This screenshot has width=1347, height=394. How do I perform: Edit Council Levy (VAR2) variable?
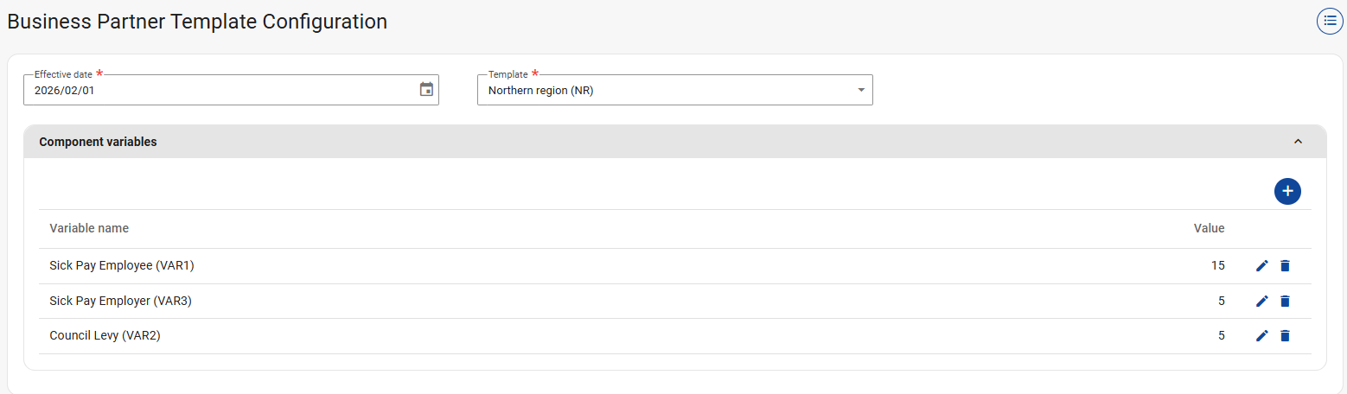tap(1262, 336)
